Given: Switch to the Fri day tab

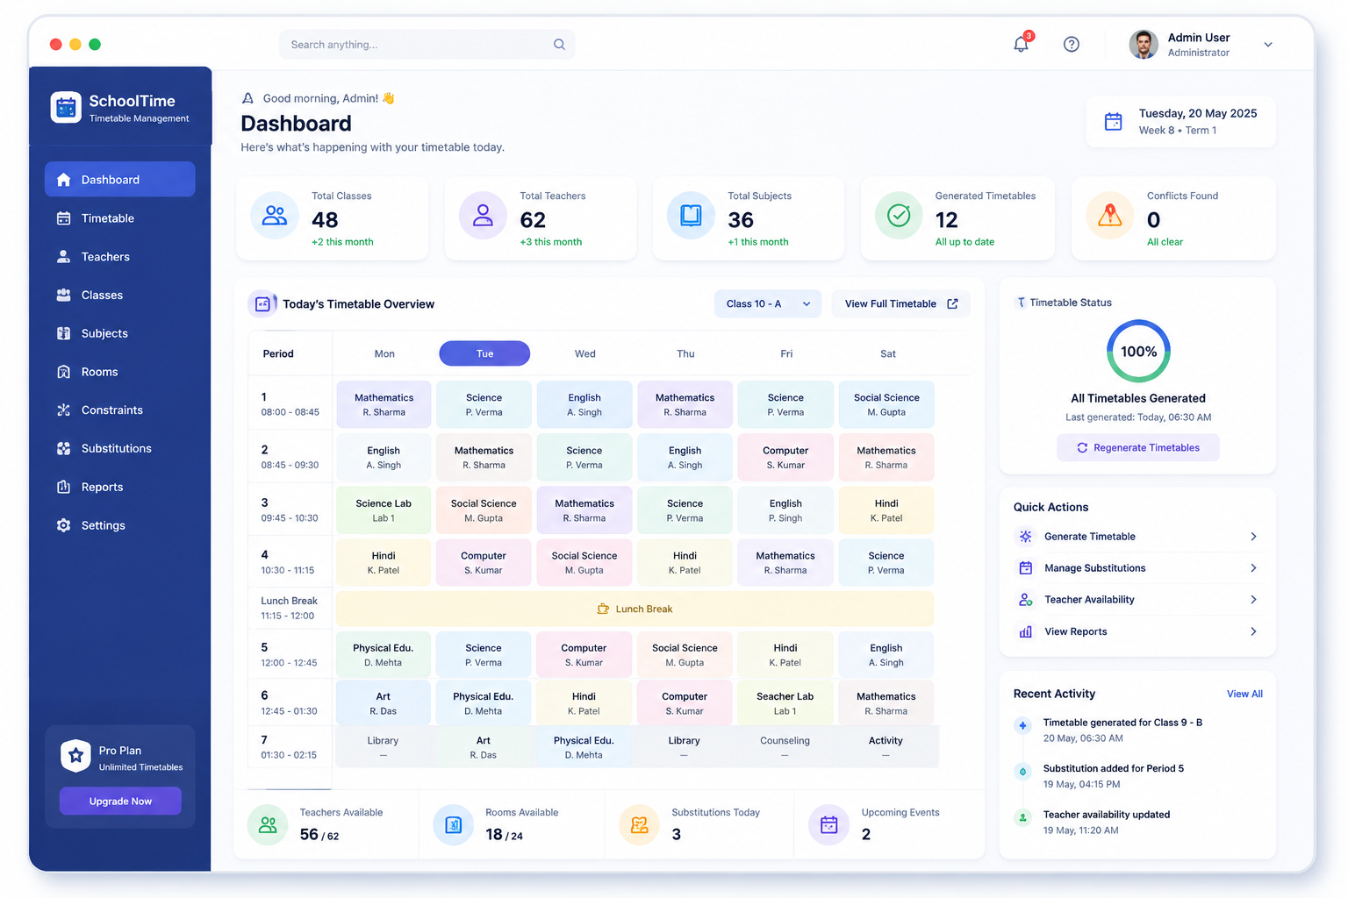Looking at the screenshot, I should pyautogui.click(x=786, y=353).
